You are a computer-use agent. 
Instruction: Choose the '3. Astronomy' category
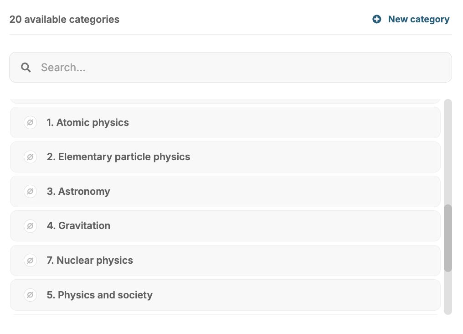pos(78,192)
